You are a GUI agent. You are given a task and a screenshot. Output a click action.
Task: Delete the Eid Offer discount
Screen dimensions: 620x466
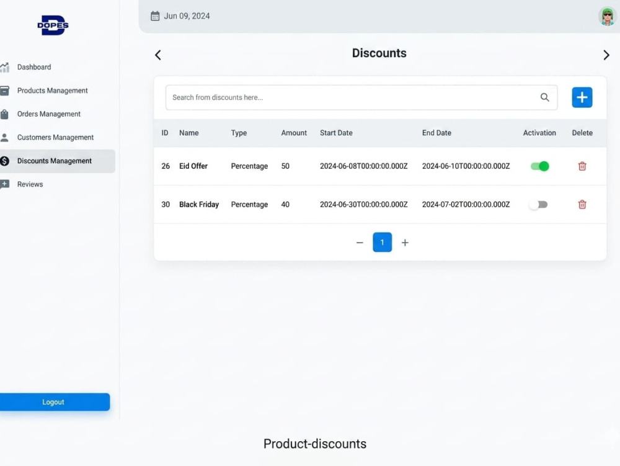[x=582, y=166]
